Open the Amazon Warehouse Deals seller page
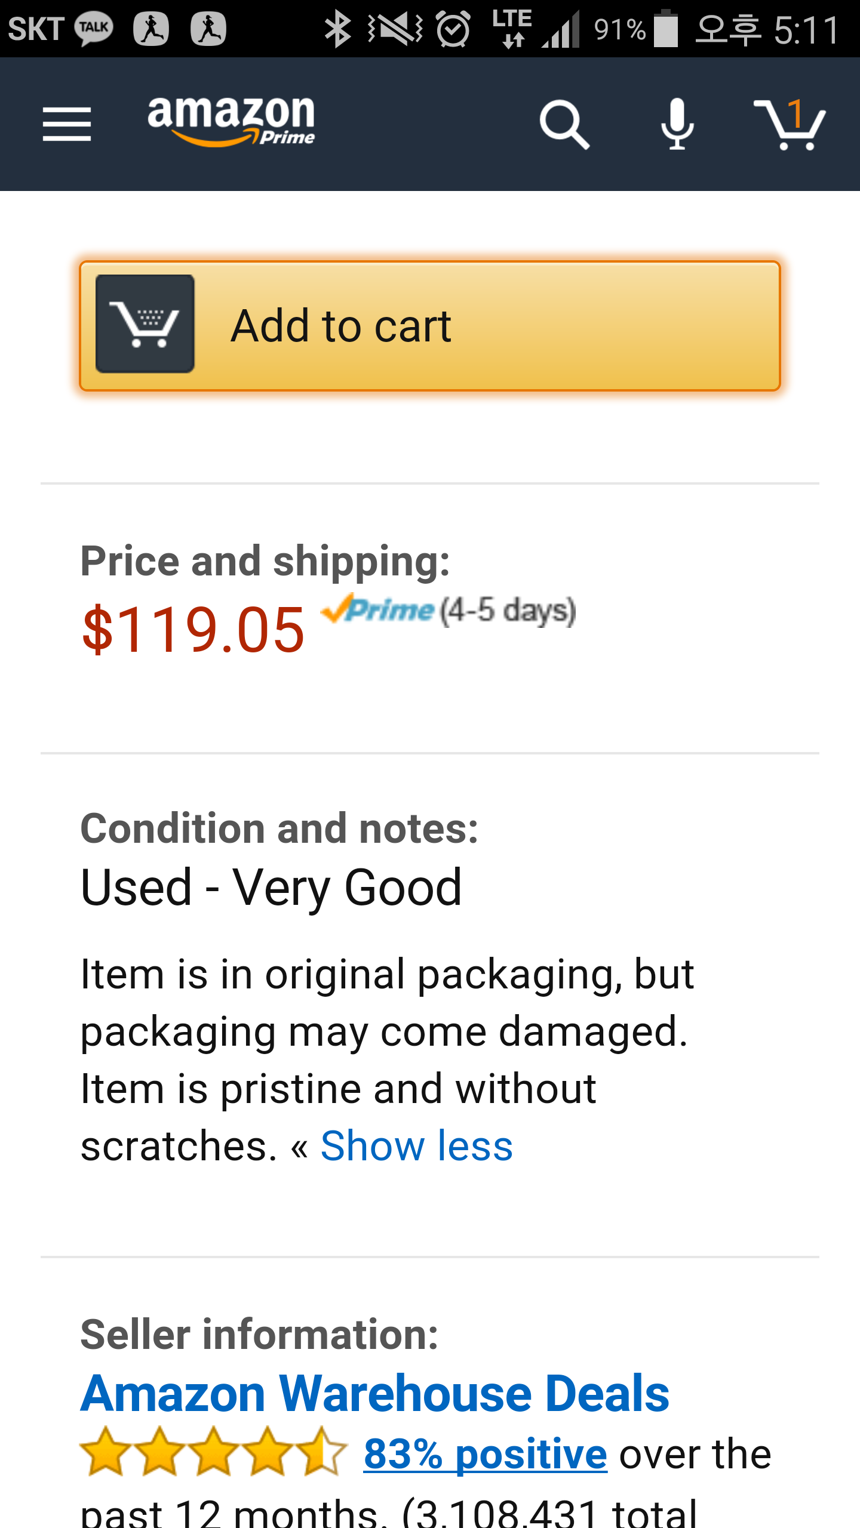This screenshot has width=860, height=1528. click(x=375, y=1393)
